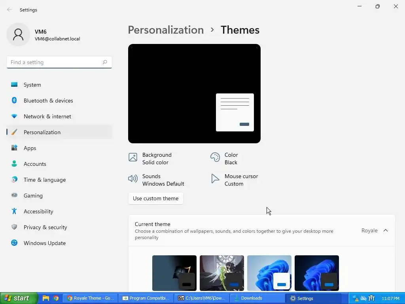The image size is (405, 304).
Task: Select the Windows dark bloom theme thumbnail
Action: point(317,273)
